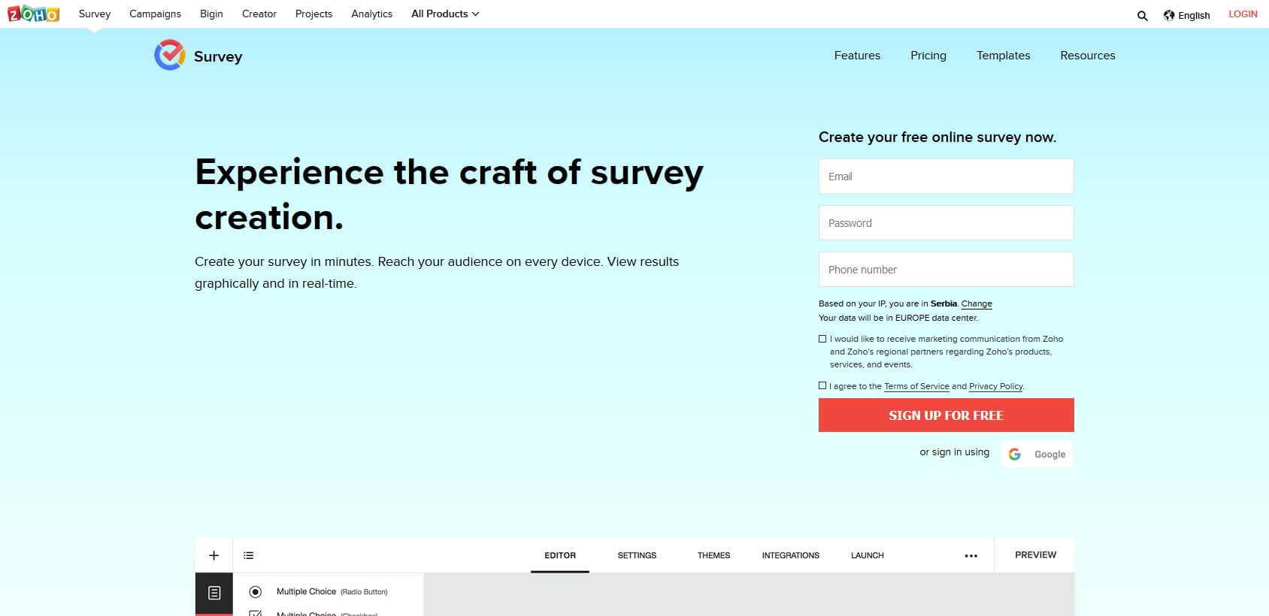Click the Google sign-in icon
The image size is (1269, 616).
click(x=1016, y=454)
